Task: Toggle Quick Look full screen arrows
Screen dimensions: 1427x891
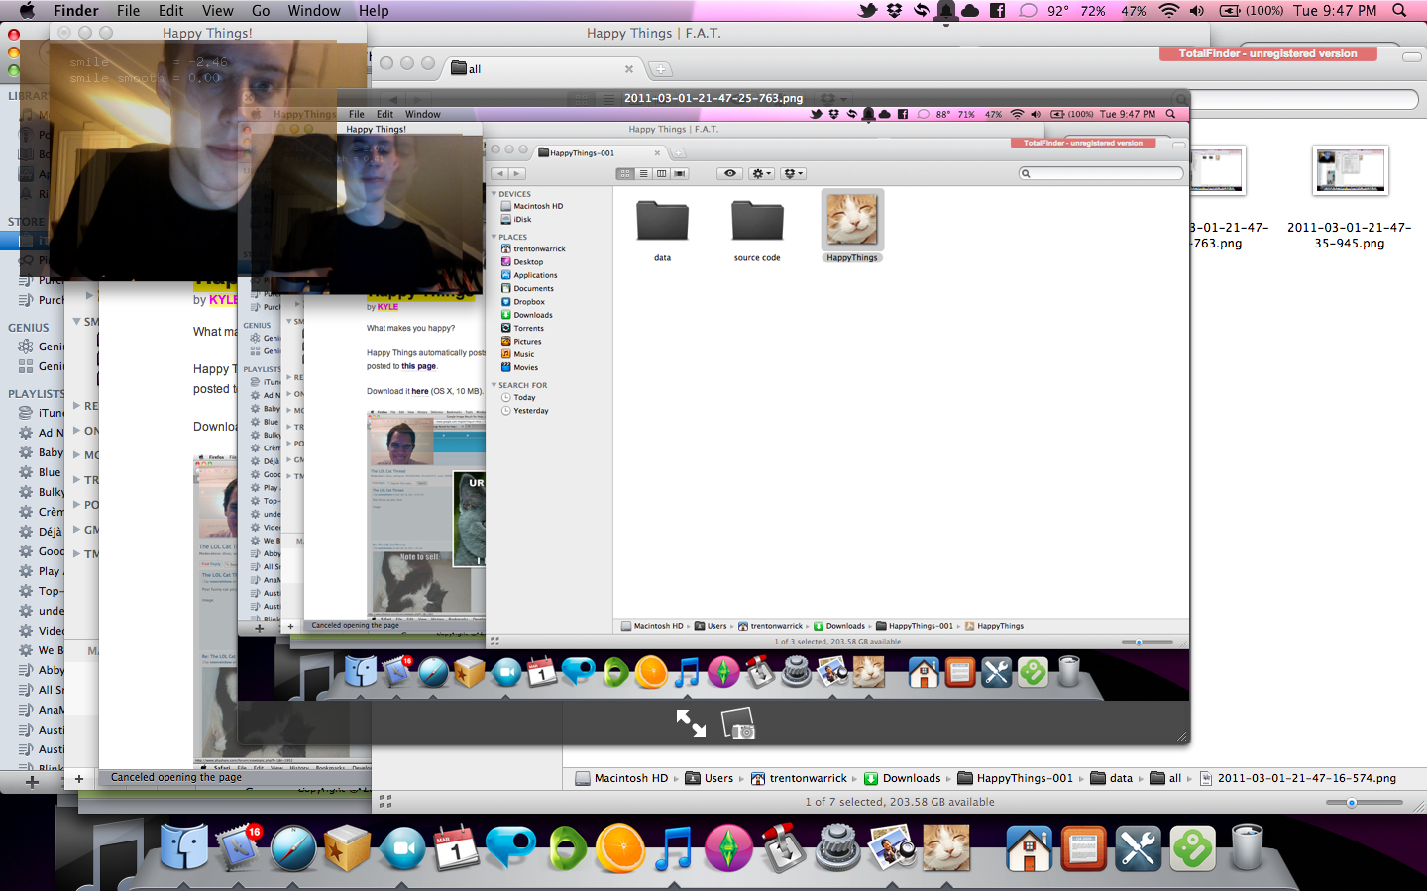Action: coord(691,724)
